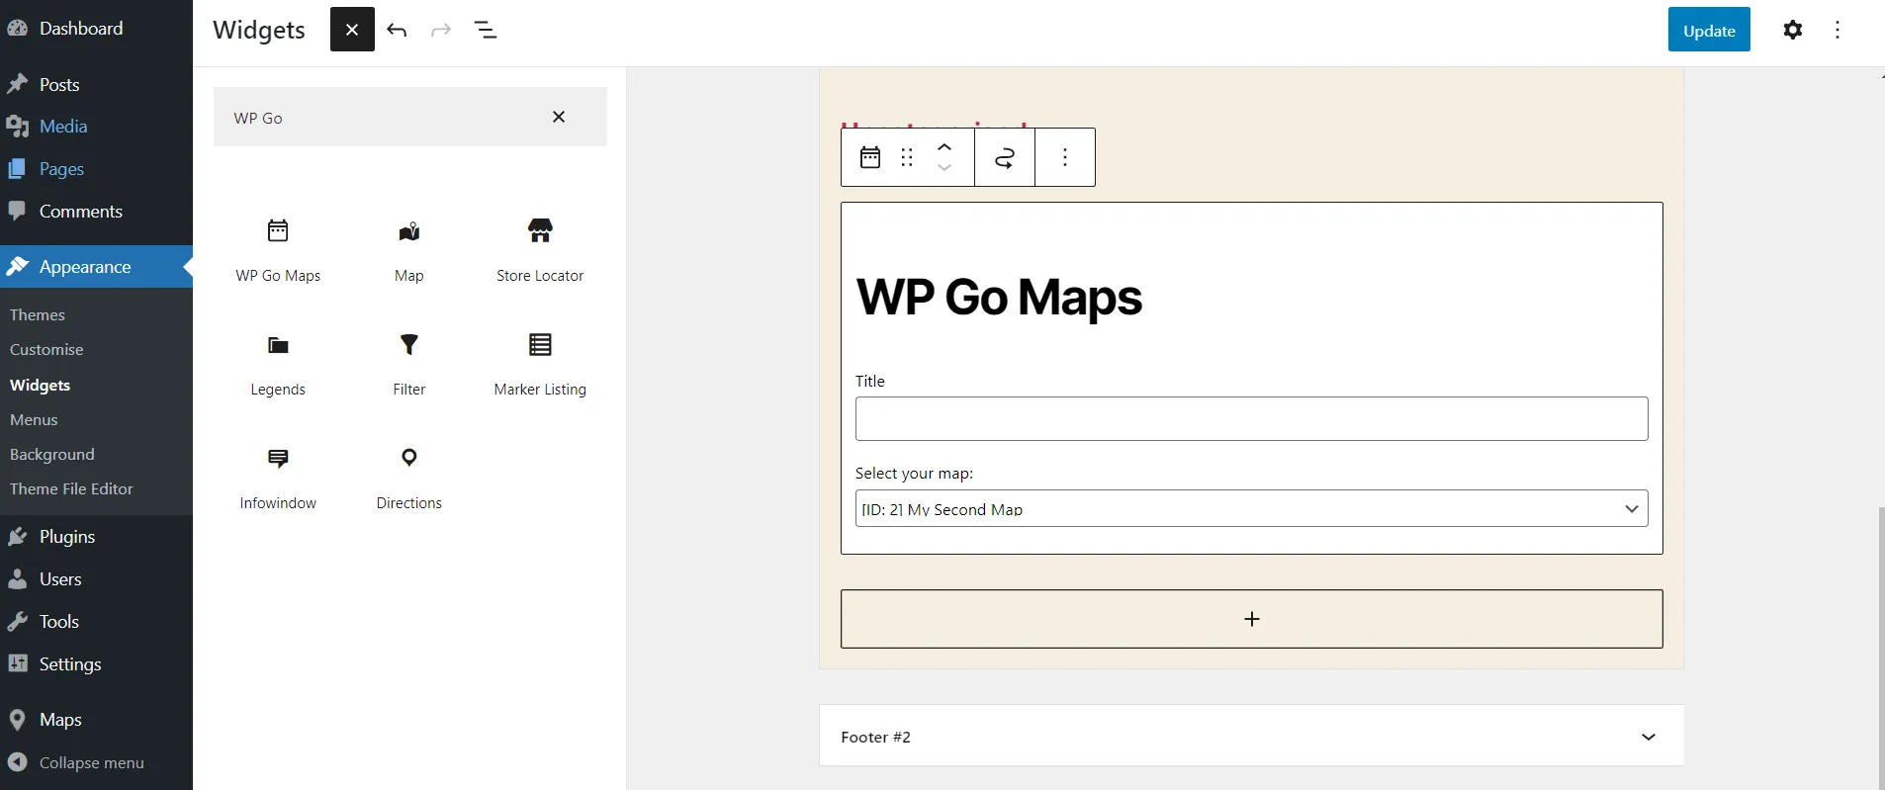Viewport: 1885px width, 790px height.
Task: Go to Background submenu
Action: (52, 454)
